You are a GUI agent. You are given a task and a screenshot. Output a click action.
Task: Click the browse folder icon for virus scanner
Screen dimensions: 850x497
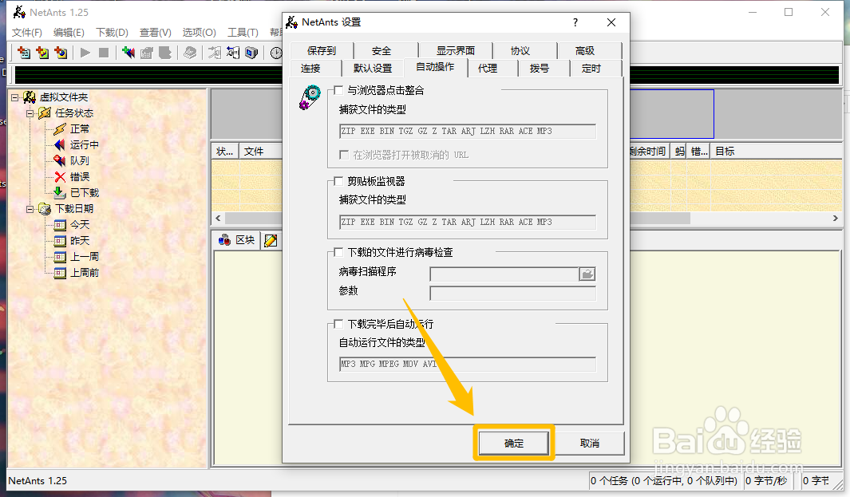[x=587, y=274]
